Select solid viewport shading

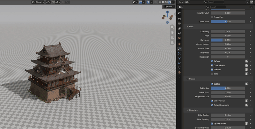click(163, 2)
